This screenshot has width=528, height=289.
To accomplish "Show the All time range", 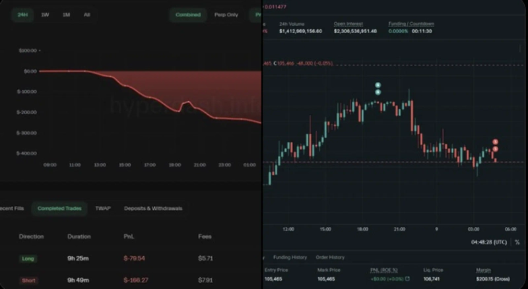I will pos(86,15).
